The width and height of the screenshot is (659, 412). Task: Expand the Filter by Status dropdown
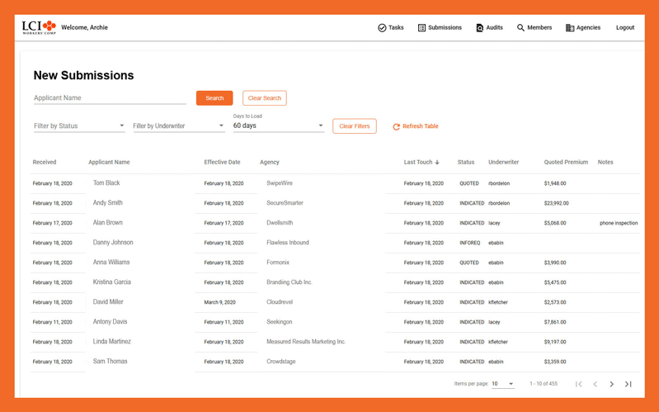click(79, 125)
